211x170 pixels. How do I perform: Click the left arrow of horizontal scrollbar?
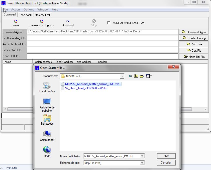tap(5, 109)
